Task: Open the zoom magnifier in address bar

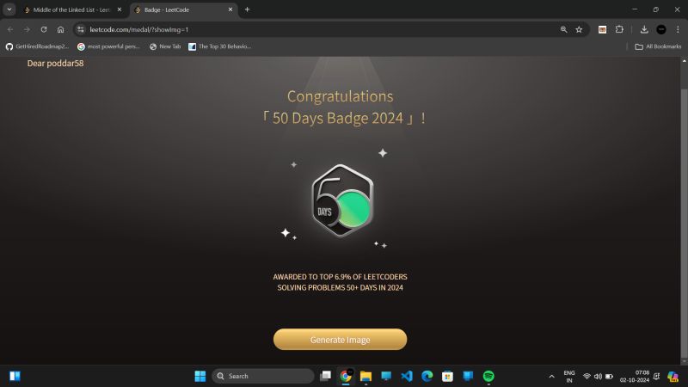Action: [x=564, y=29]
